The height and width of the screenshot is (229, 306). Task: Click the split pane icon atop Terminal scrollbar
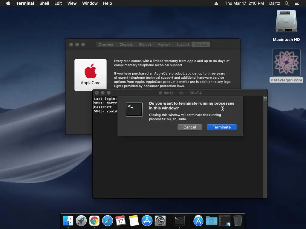point(265,98)
